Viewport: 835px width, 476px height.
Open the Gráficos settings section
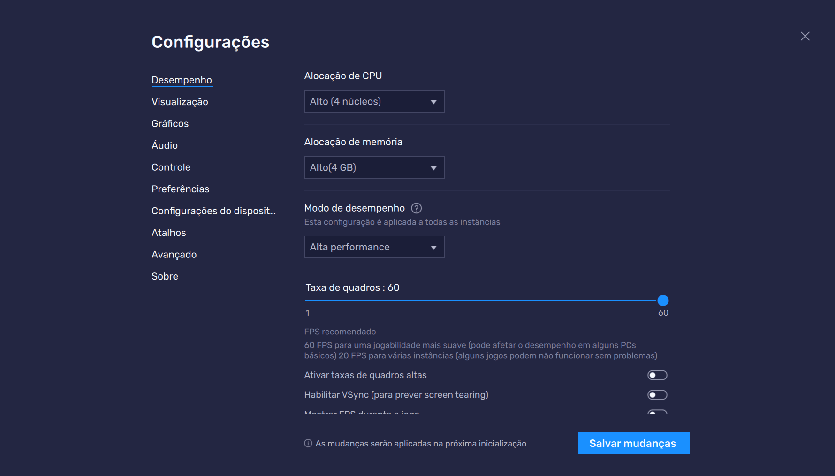(170, 124)
